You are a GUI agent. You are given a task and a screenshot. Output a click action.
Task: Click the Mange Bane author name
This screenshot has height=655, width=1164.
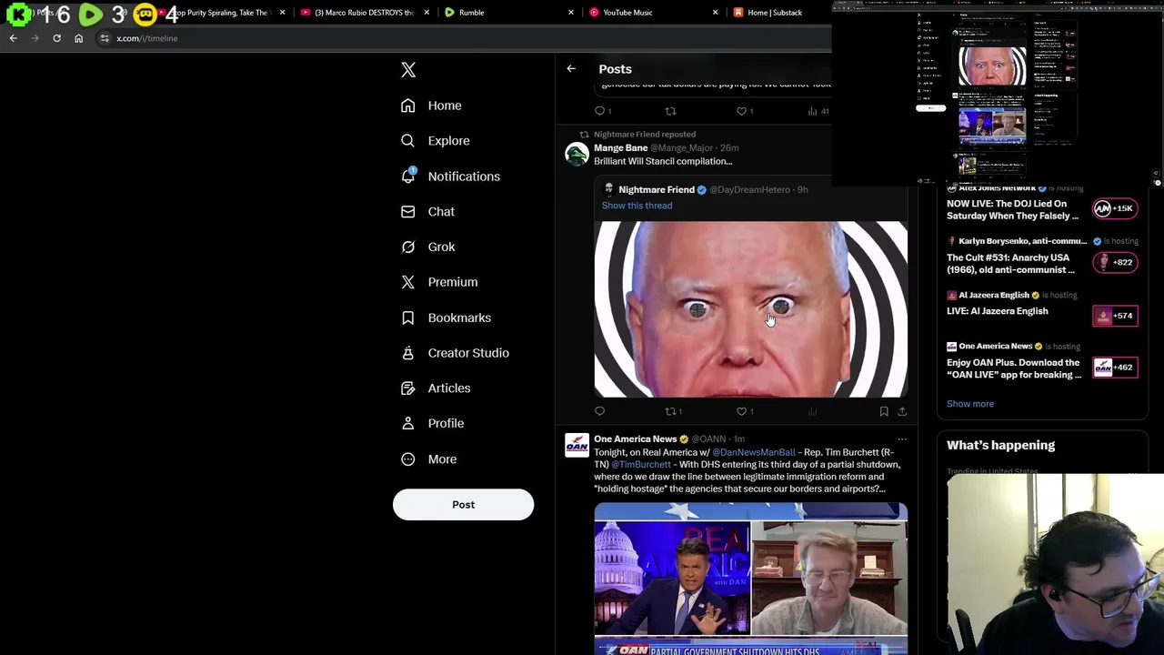pyautogui.click(x=620, y=147)
